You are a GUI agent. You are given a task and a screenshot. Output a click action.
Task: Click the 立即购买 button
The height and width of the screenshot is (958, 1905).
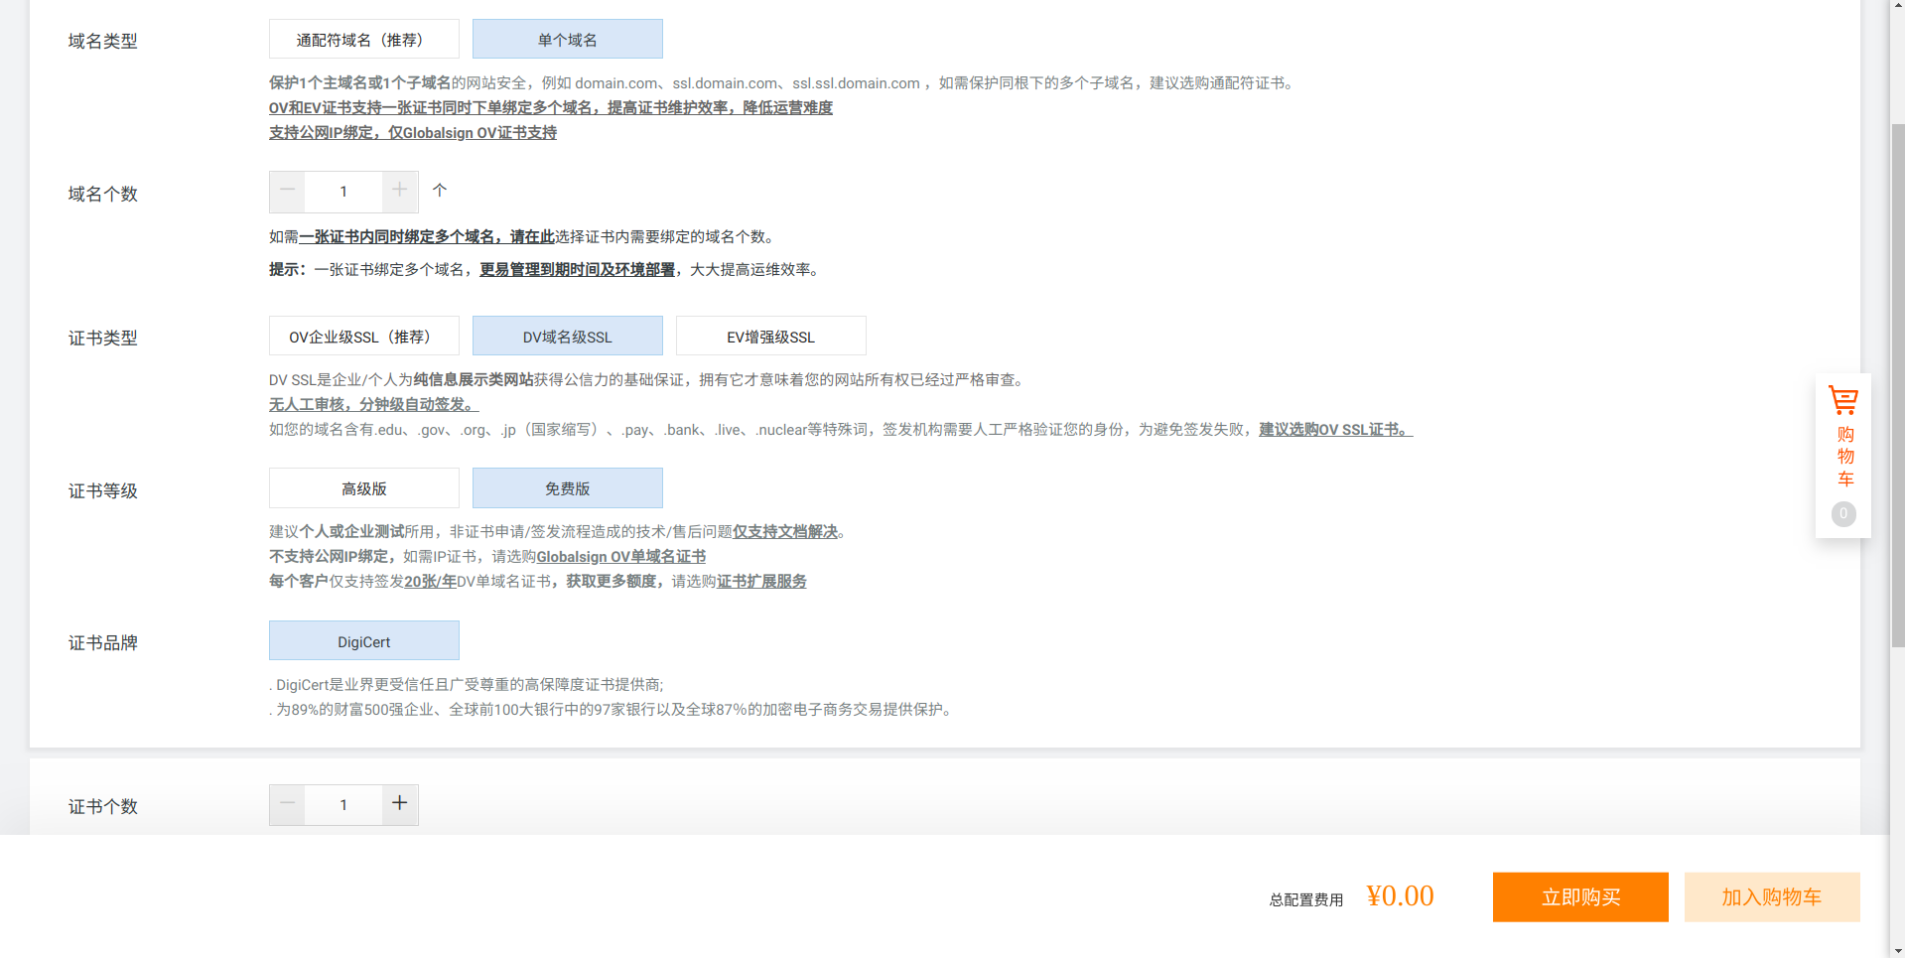click(1579, 896)
